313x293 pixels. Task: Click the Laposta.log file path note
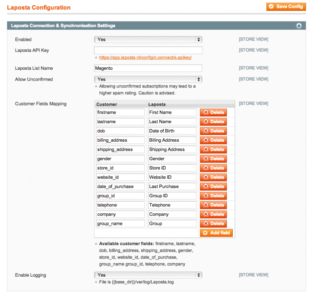point(136,282)
